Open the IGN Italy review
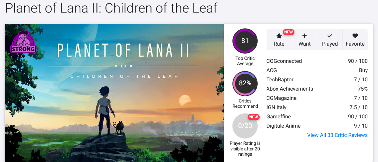378x162 pixels. point(276,107)
